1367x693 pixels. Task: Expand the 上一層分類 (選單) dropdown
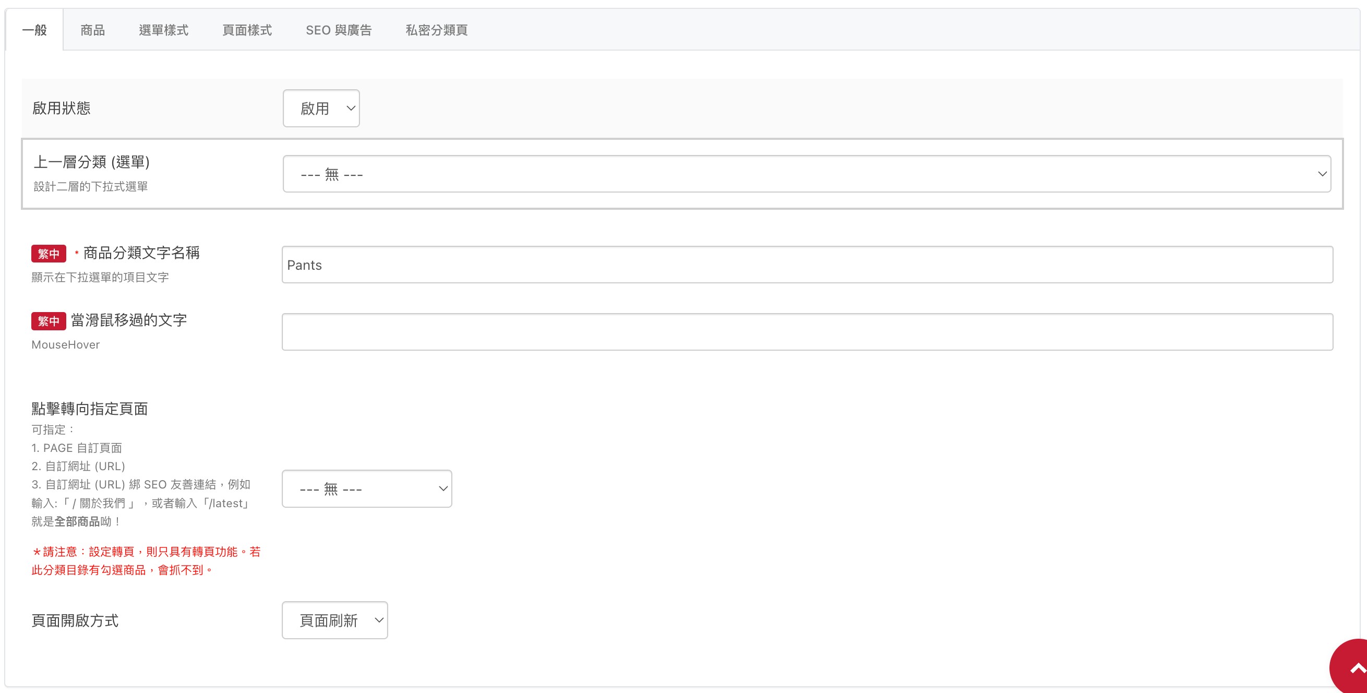pos(807,174)
